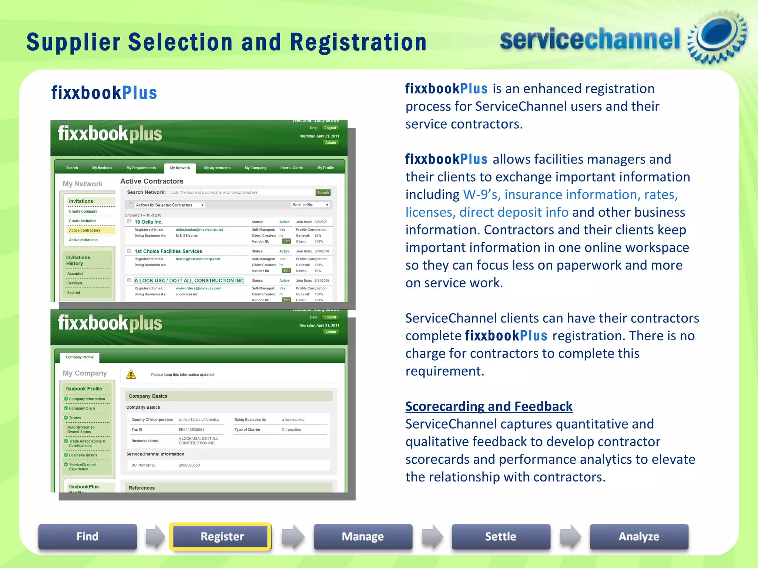Check the box next to 19 Oella Inc.
The height and width of the screenshot is (568, 758).
(130, 222)
